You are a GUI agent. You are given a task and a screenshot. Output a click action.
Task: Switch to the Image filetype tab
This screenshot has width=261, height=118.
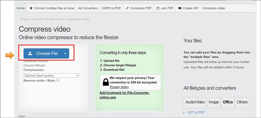[x=214, y=102]
